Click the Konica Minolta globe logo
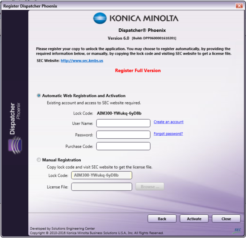Screen dimensions: 246x238 (100, 18)
